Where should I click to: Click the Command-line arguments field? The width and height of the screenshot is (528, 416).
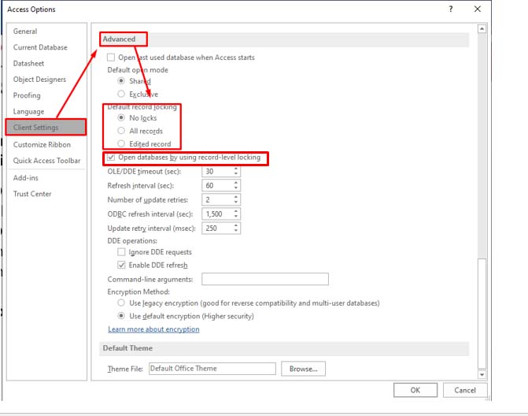click(265, 279)
